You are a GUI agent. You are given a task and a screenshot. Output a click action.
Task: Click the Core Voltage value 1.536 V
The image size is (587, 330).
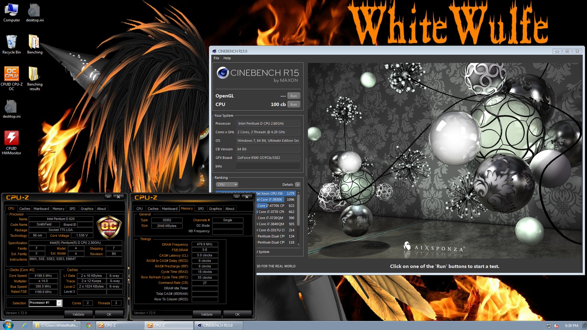click(x=82, y=236)
